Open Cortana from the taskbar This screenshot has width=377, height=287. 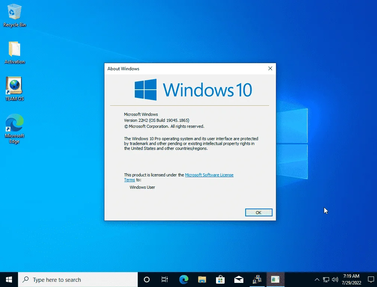[x=147, y=280]
